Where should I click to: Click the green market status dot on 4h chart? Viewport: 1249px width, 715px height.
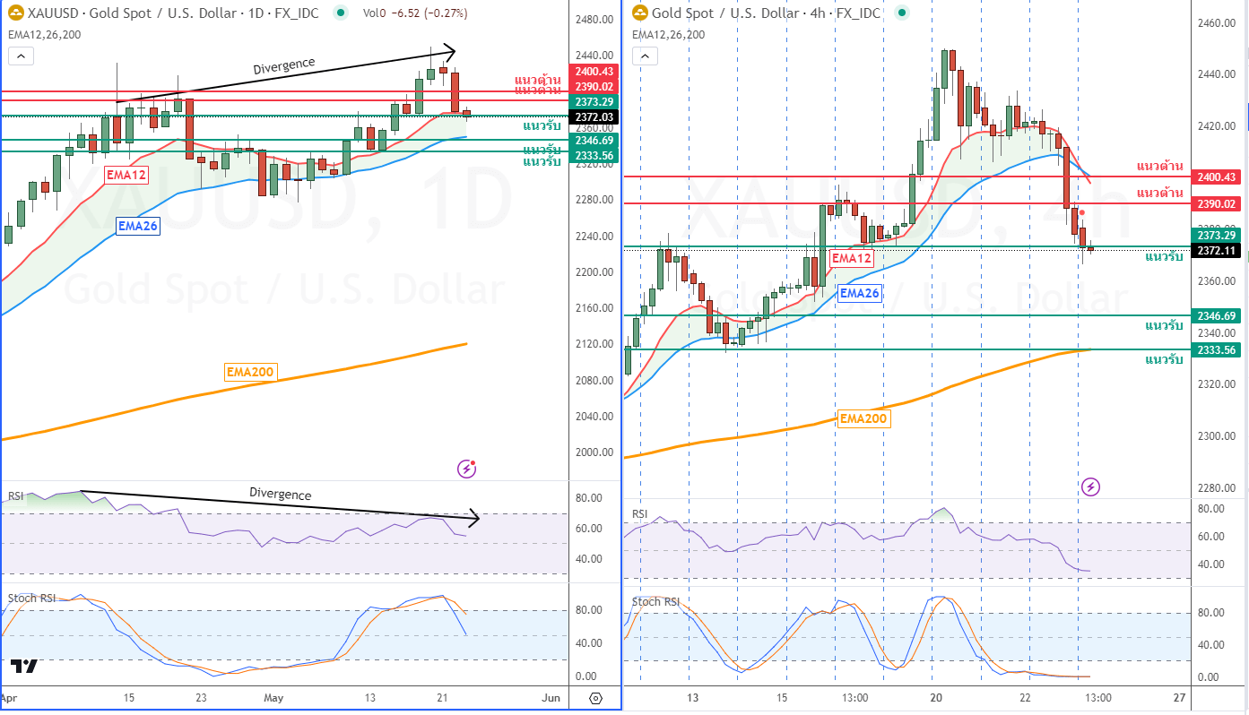click(x=901, y=13)
